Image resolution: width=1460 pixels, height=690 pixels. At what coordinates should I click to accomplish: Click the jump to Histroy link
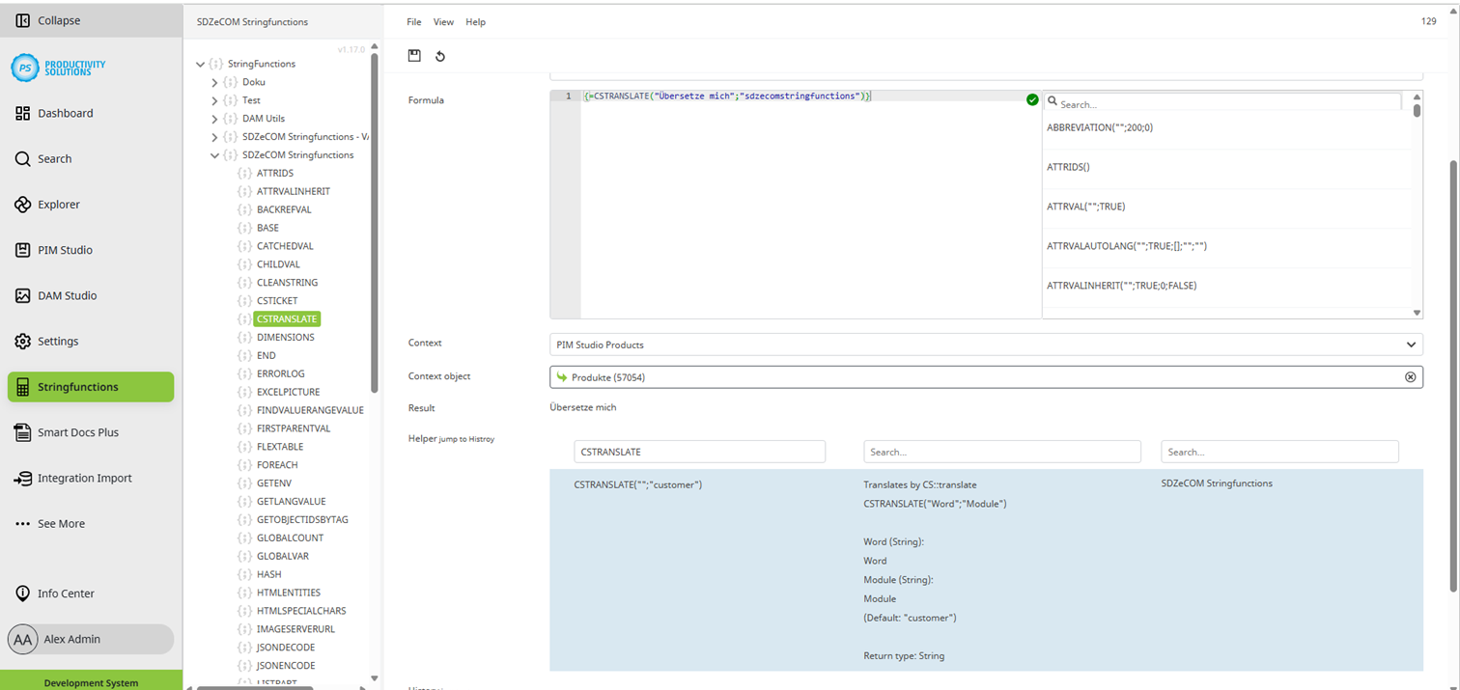tap(466, 439)
